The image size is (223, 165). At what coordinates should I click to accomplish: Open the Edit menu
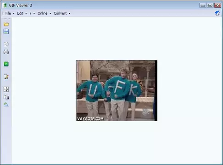point(20,13)
